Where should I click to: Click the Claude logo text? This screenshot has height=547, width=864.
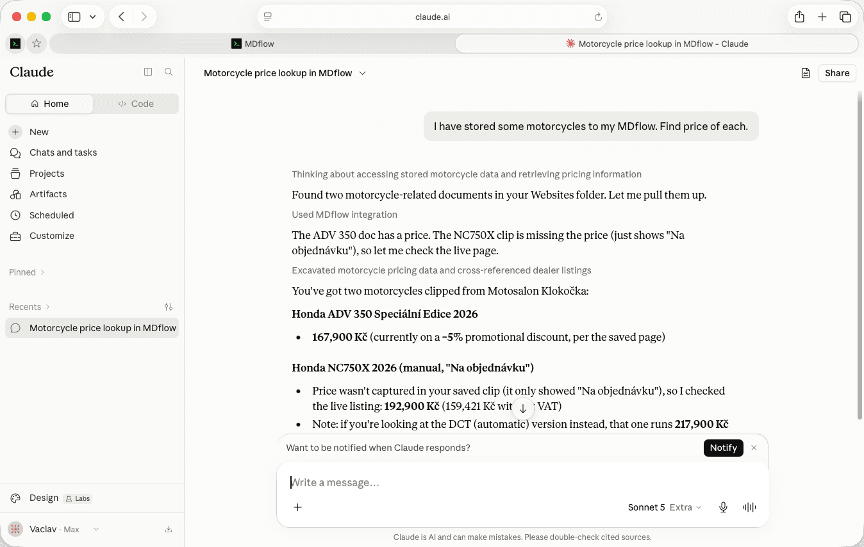pos(32,72)
